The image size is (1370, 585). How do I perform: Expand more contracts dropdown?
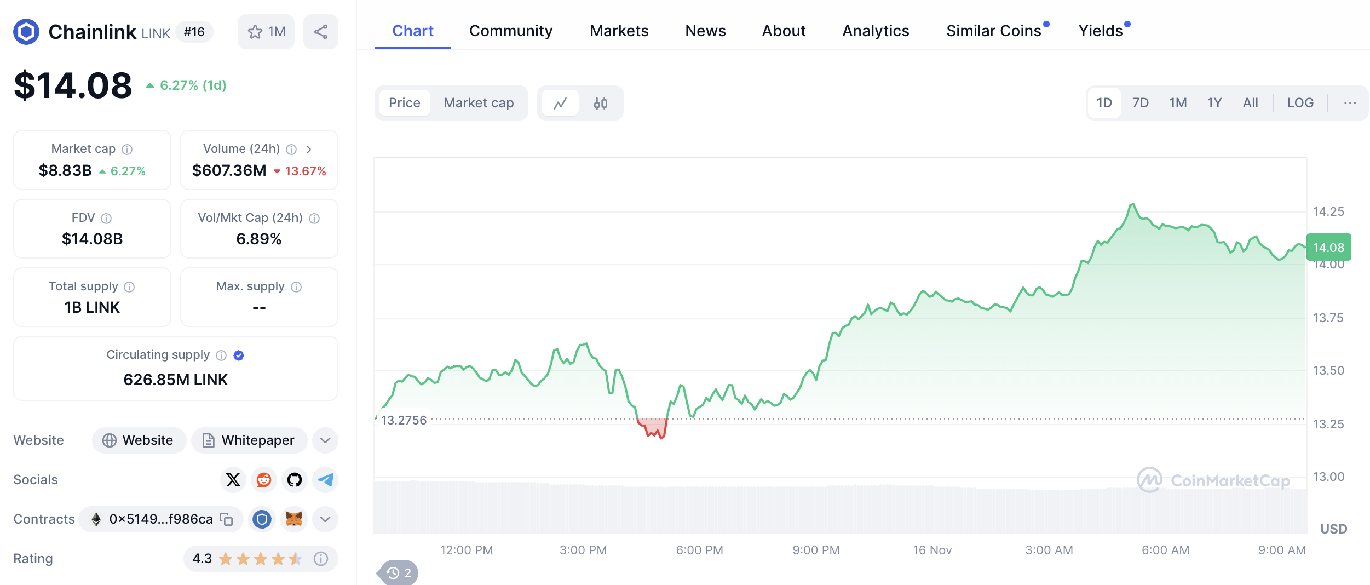325,519
